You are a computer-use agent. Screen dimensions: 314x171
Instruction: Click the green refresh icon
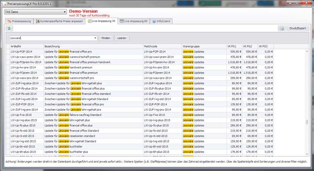pos(9,28)
